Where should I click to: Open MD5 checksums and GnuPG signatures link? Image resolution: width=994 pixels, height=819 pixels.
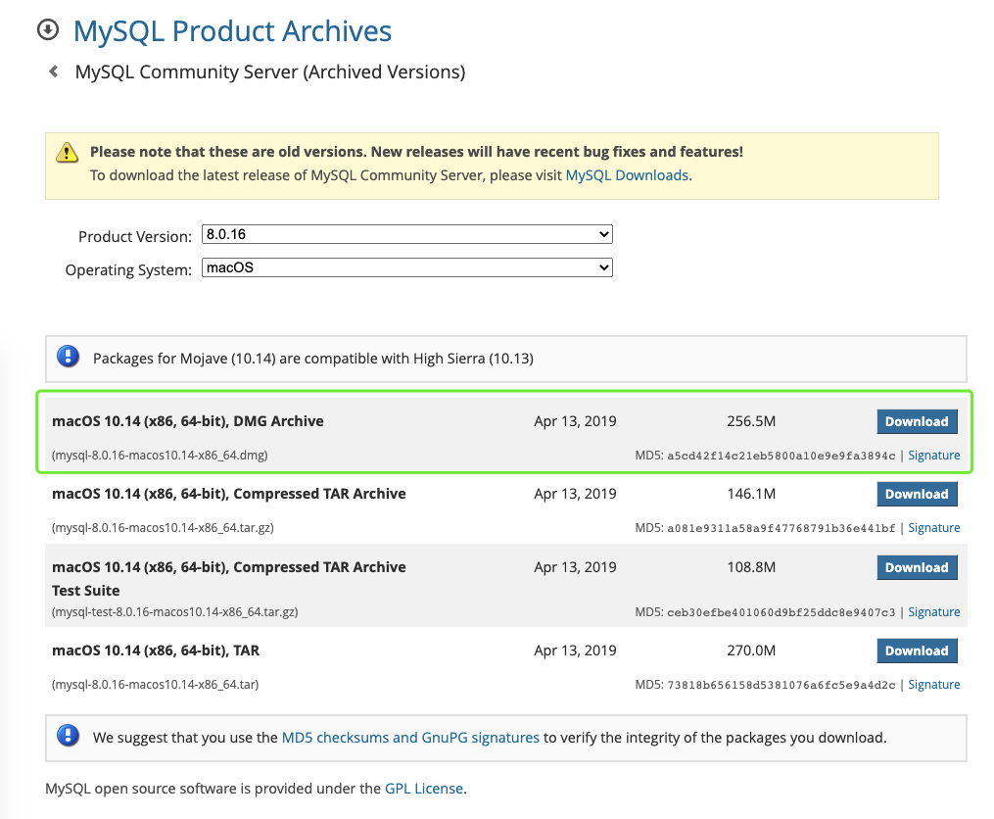click(x=410, y=737)
